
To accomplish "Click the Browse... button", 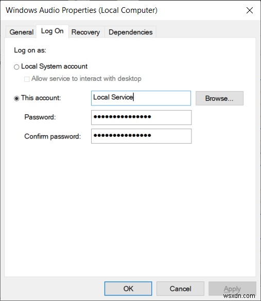I will pos(219,98).
